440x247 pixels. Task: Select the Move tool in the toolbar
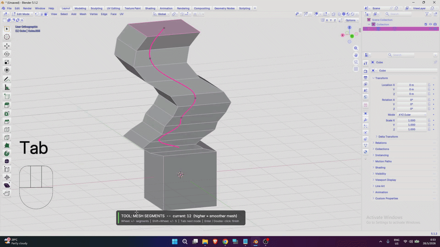7,46
